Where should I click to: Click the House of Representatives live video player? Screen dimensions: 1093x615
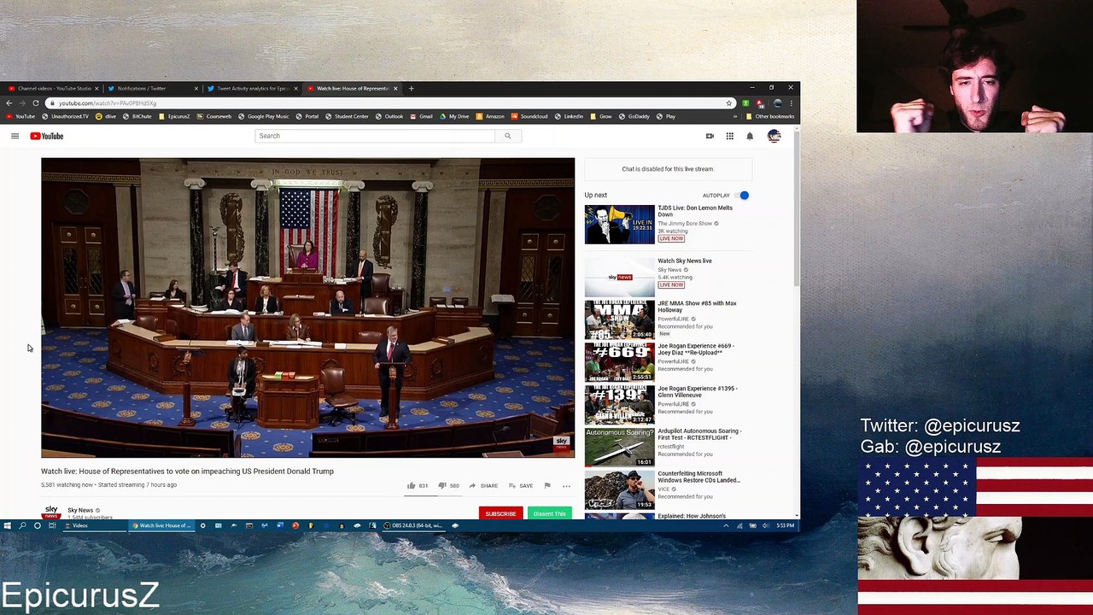[307, 307]
